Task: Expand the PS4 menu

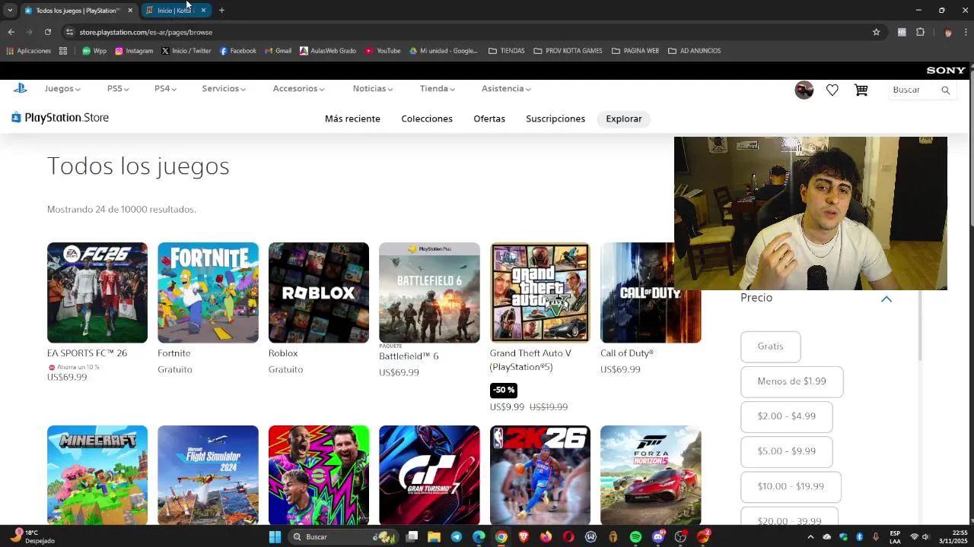Action: coord(165,89)
